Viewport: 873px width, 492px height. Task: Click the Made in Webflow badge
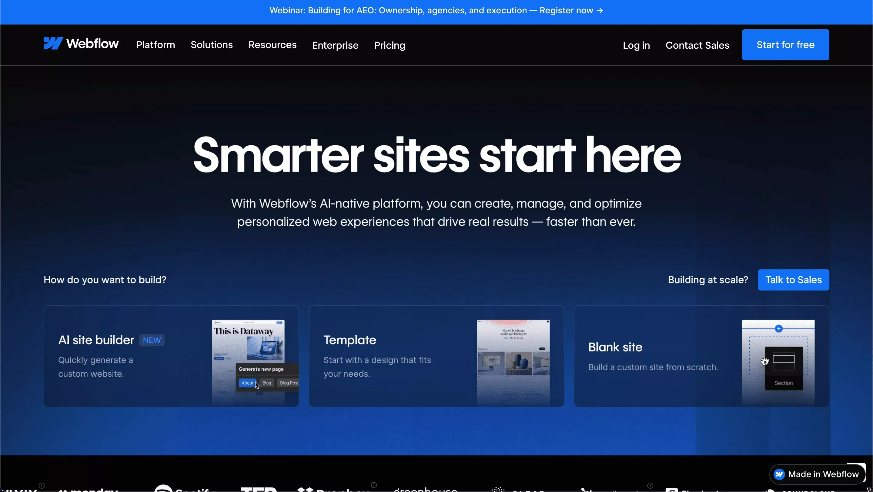[818, 474]
